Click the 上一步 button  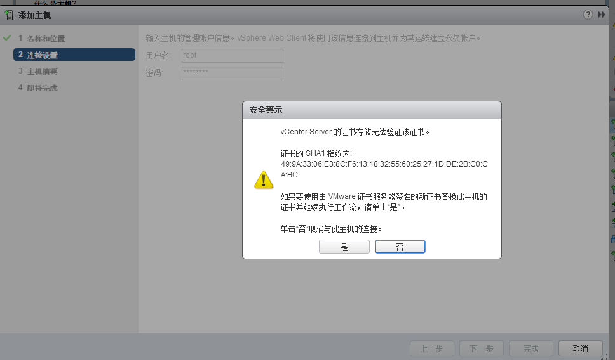[x=432, y=348]
